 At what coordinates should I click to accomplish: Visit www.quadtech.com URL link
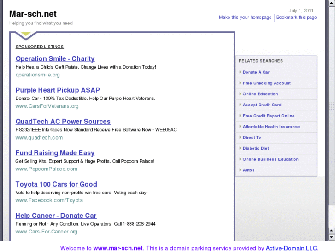pyautogui.click(x=39, y=138)
